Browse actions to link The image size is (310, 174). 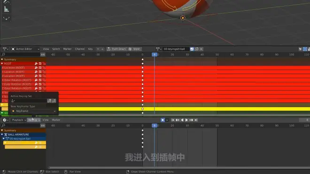(159, 49)
